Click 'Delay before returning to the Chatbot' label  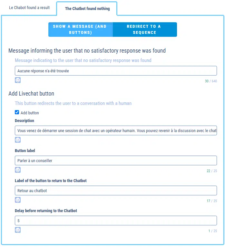pos(46,211)
